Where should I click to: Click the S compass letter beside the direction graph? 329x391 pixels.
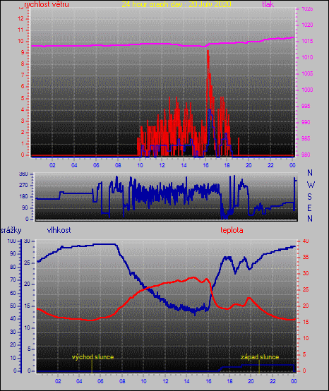(309, 197)
